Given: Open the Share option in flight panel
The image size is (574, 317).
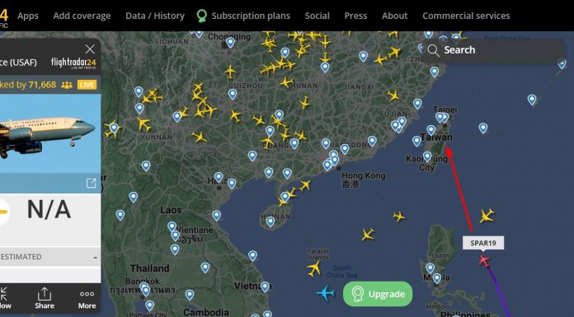Looking at the screenshot, I should click(x=45, y=298).
